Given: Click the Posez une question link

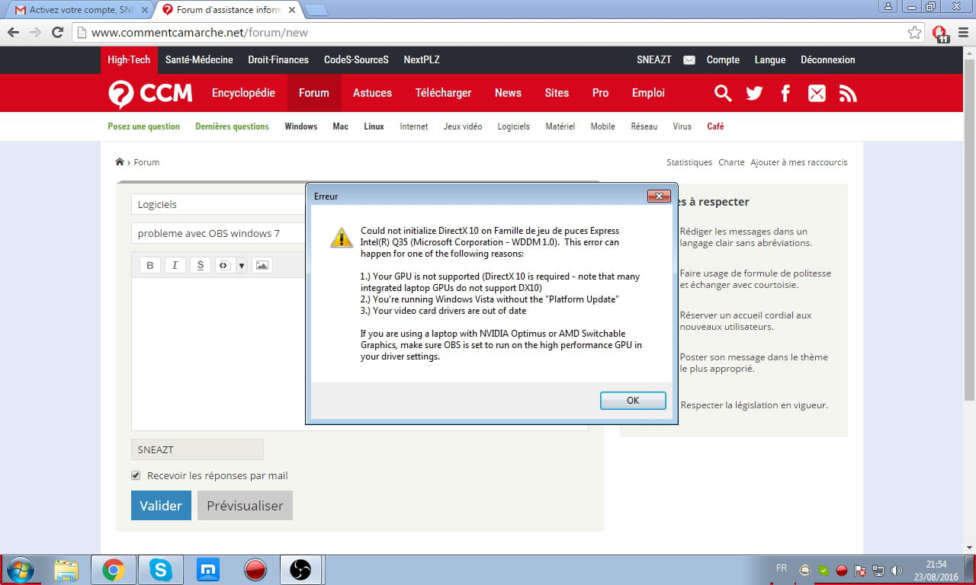Looking at the screenshot, I should coord(144,126).
